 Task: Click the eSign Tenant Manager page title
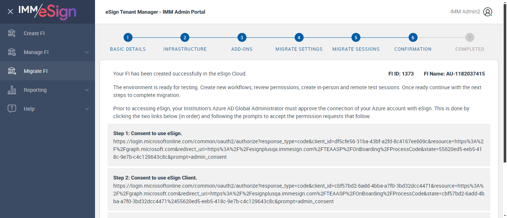click(x=155, y=12)
